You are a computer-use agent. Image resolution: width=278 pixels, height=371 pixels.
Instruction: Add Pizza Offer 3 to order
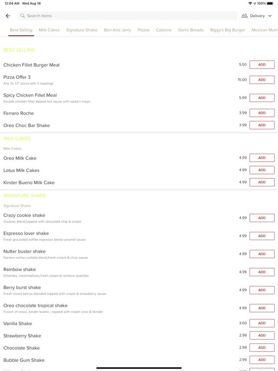[x=262, y=80]
